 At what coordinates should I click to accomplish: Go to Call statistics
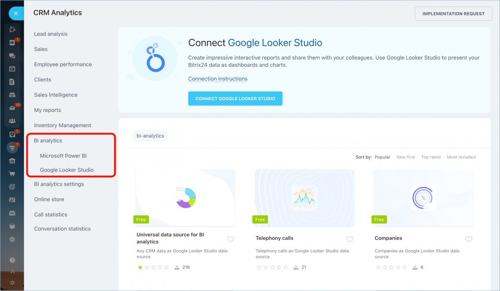click(x=51, y=215)
